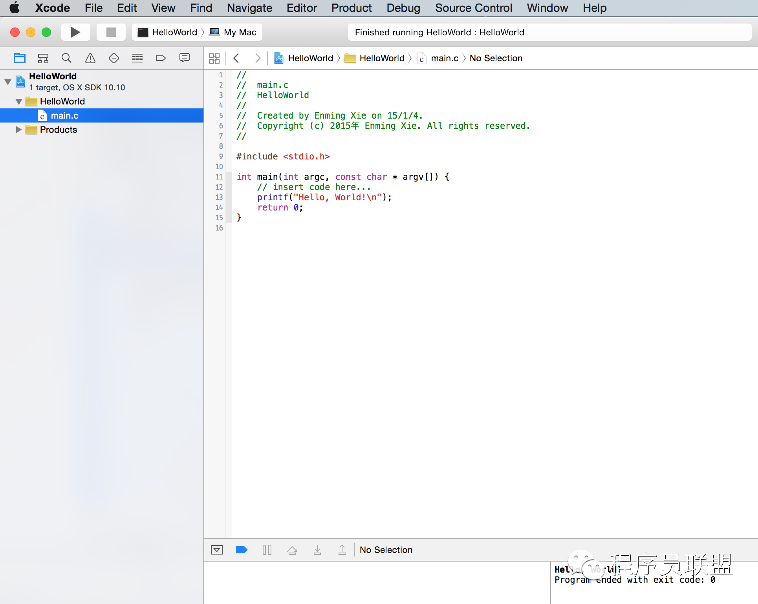Open the Project navigator folder icon

[x=20, y=59]
